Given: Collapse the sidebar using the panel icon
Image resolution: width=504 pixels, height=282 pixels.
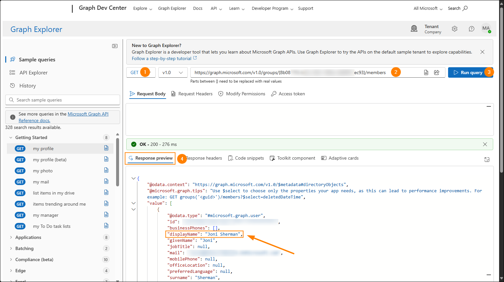Looking at the screenshot, I should point(115,46).
